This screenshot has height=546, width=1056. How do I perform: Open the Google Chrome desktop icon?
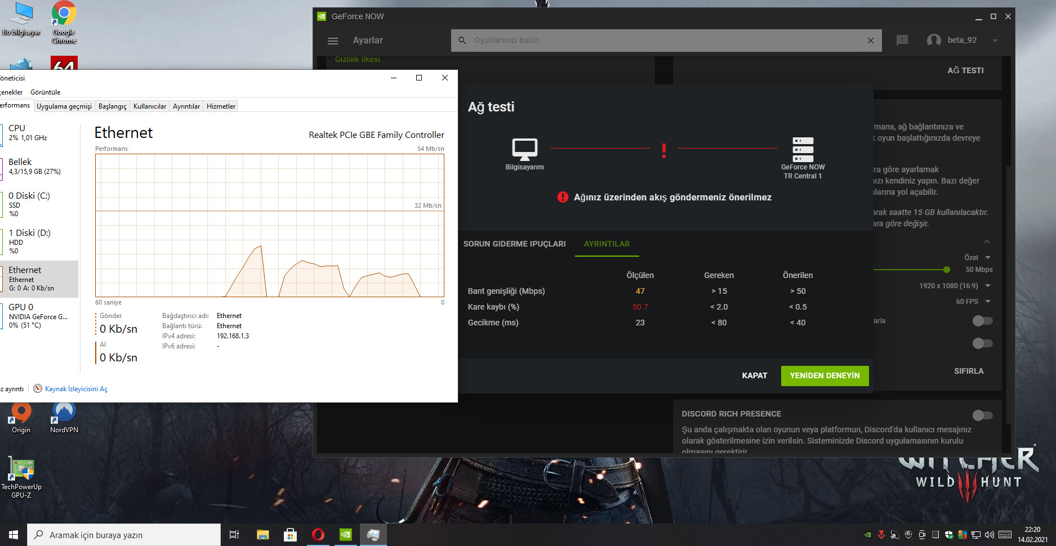pyautogui.click(x=64, y=23)
